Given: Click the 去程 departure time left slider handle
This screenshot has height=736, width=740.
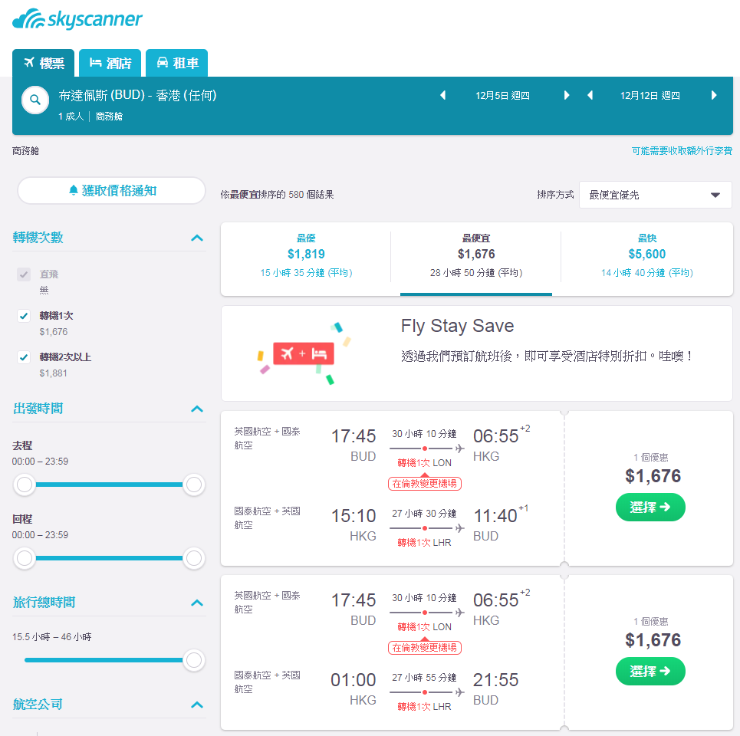Looking at the screenshot, I should coord(24,485).
